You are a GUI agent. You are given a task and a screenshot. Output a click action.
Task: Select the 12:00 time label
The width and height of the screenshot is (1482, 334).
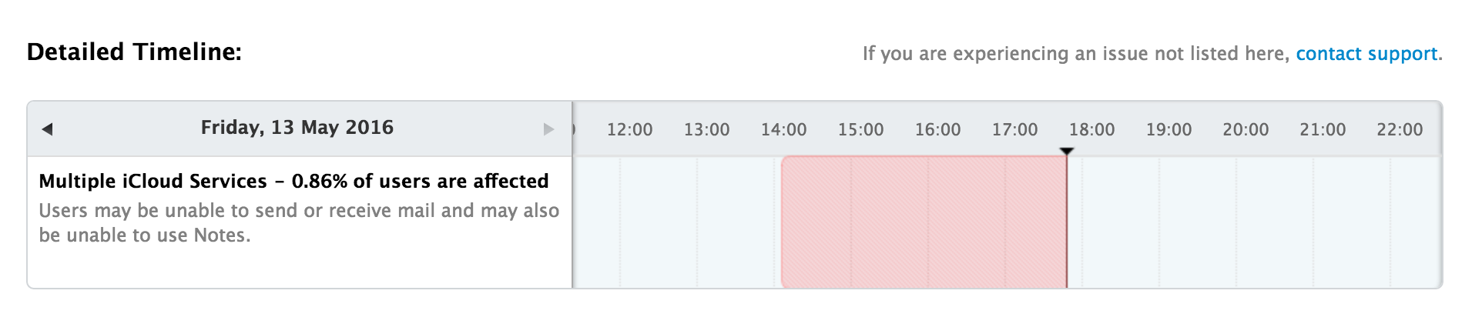[629, 130]
